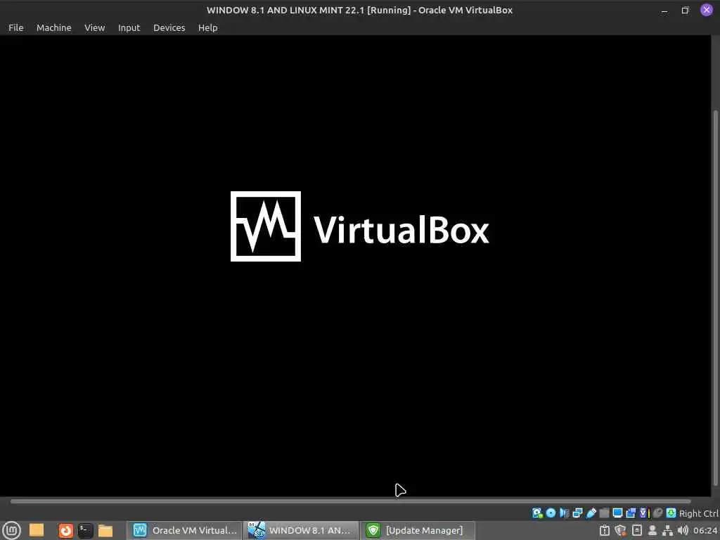Click the Right Ctrl host key label
Screen dimensions: 720x540
coord(699,513)
